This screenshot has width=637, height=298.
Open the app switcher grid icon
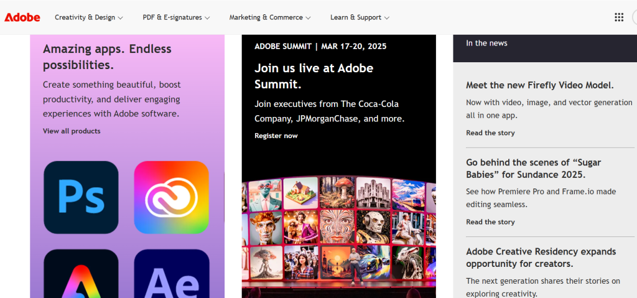[x=619, y=17]
